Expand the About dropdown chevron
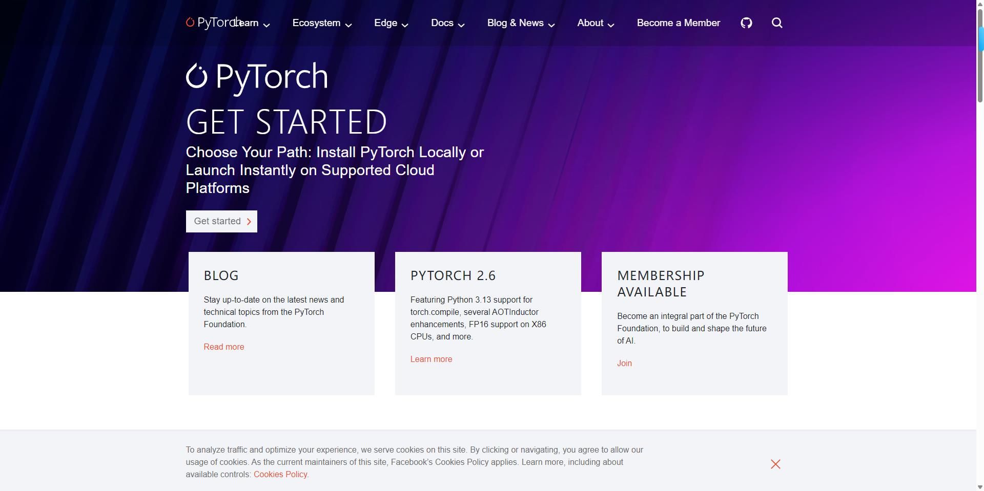Screen dimensions: 984x491 coord(611,25)
